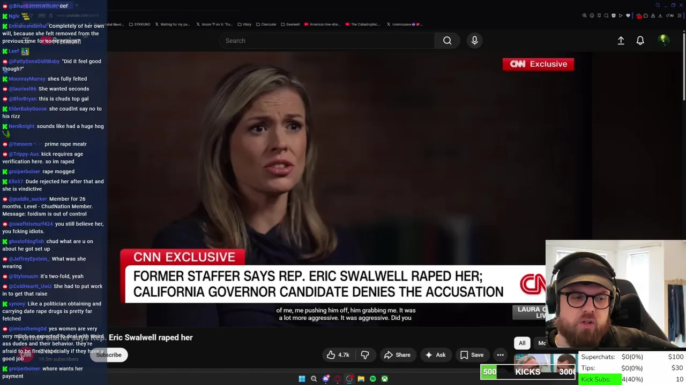The image size is (686, 385).
Task: Like the video with 4.7k likes
Action: [338, 355]
